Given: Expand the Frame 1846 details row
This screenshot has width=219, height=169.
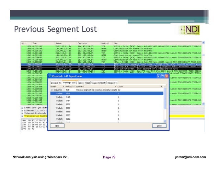Looking at the screenshot, I should (x=22, y=108).
